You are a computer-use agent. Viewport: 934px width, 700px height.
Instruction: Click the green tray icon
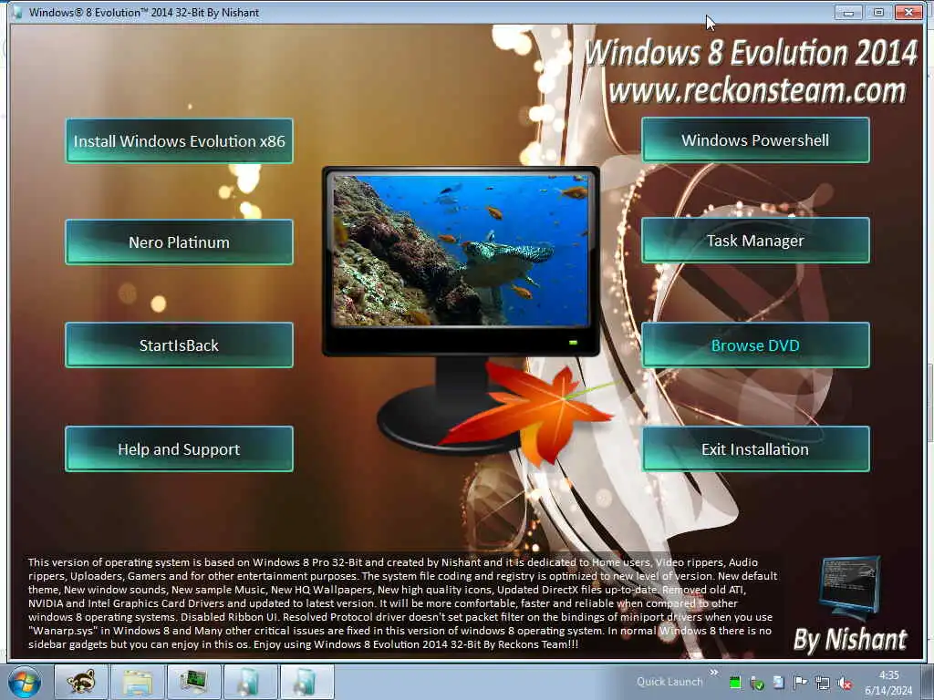coord(735,683)
